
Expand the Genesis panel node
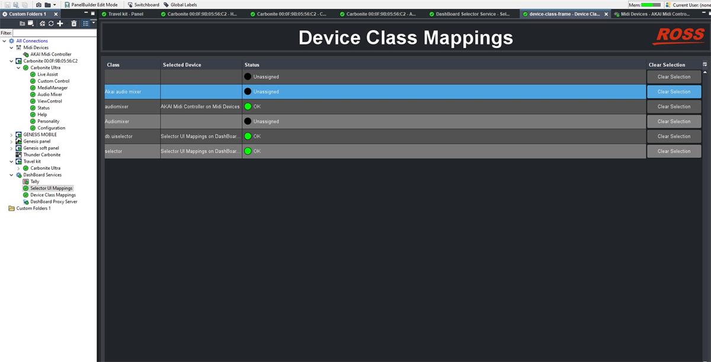click(11, 141)
